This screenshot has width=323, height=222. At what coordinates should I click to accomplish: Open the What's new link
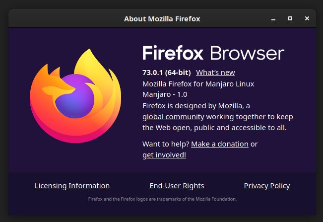point(215,73)
